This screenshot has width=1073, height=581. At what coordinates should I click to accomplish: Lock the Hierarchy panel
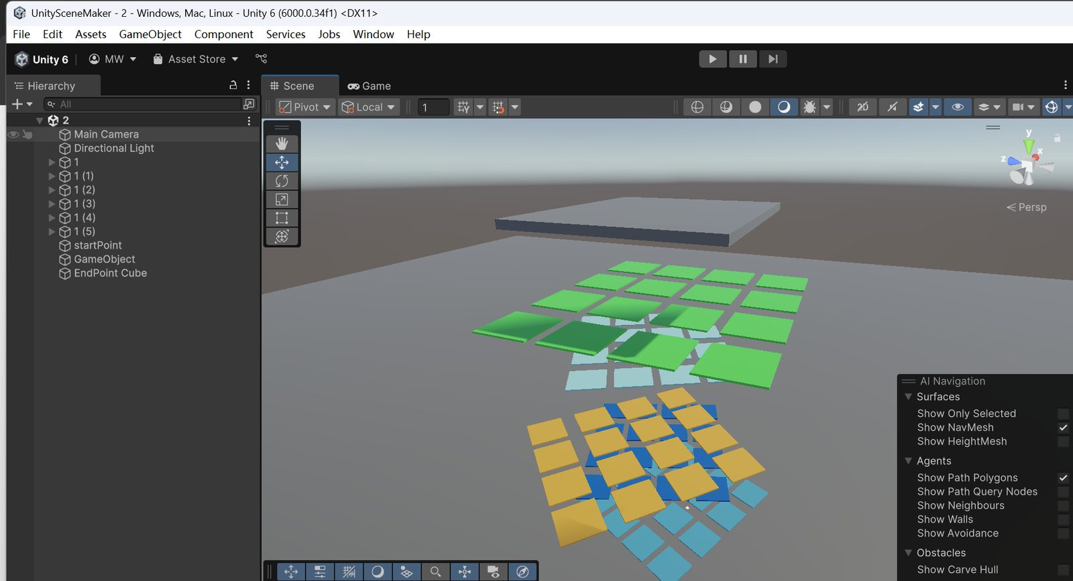point(233,85)
